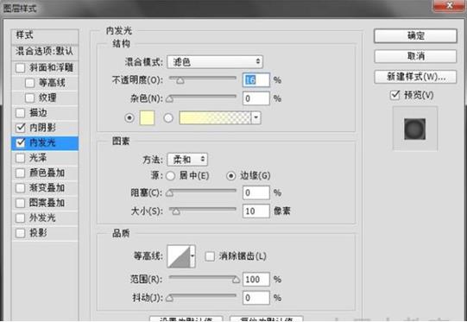Toggle the 预览(V) preview checkbox
The height and width of the screenshot is (322, 467).
coord(395,95)
